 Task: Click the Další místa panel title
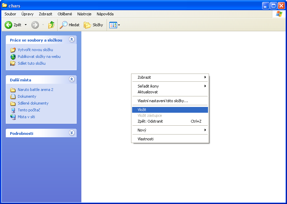[x=20, y=80]
